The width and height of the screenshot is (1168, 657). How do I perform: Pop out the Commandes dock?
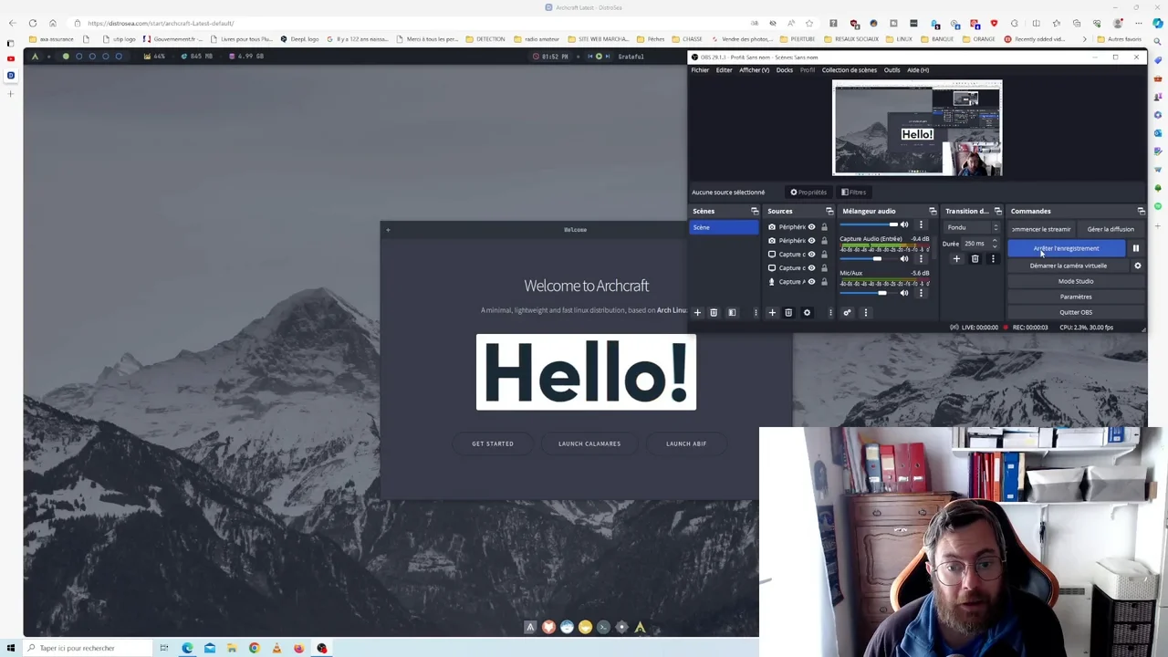[x=1141, y=211]
